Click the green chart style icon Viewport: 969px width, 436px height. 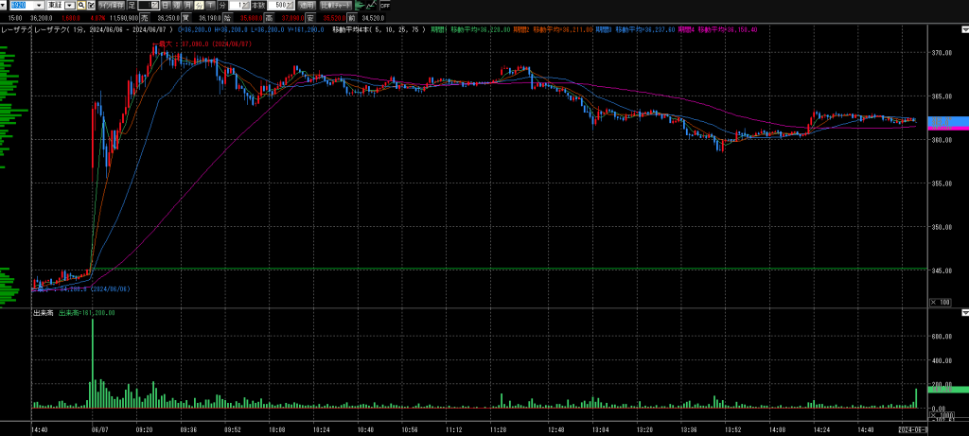[360, 6]
